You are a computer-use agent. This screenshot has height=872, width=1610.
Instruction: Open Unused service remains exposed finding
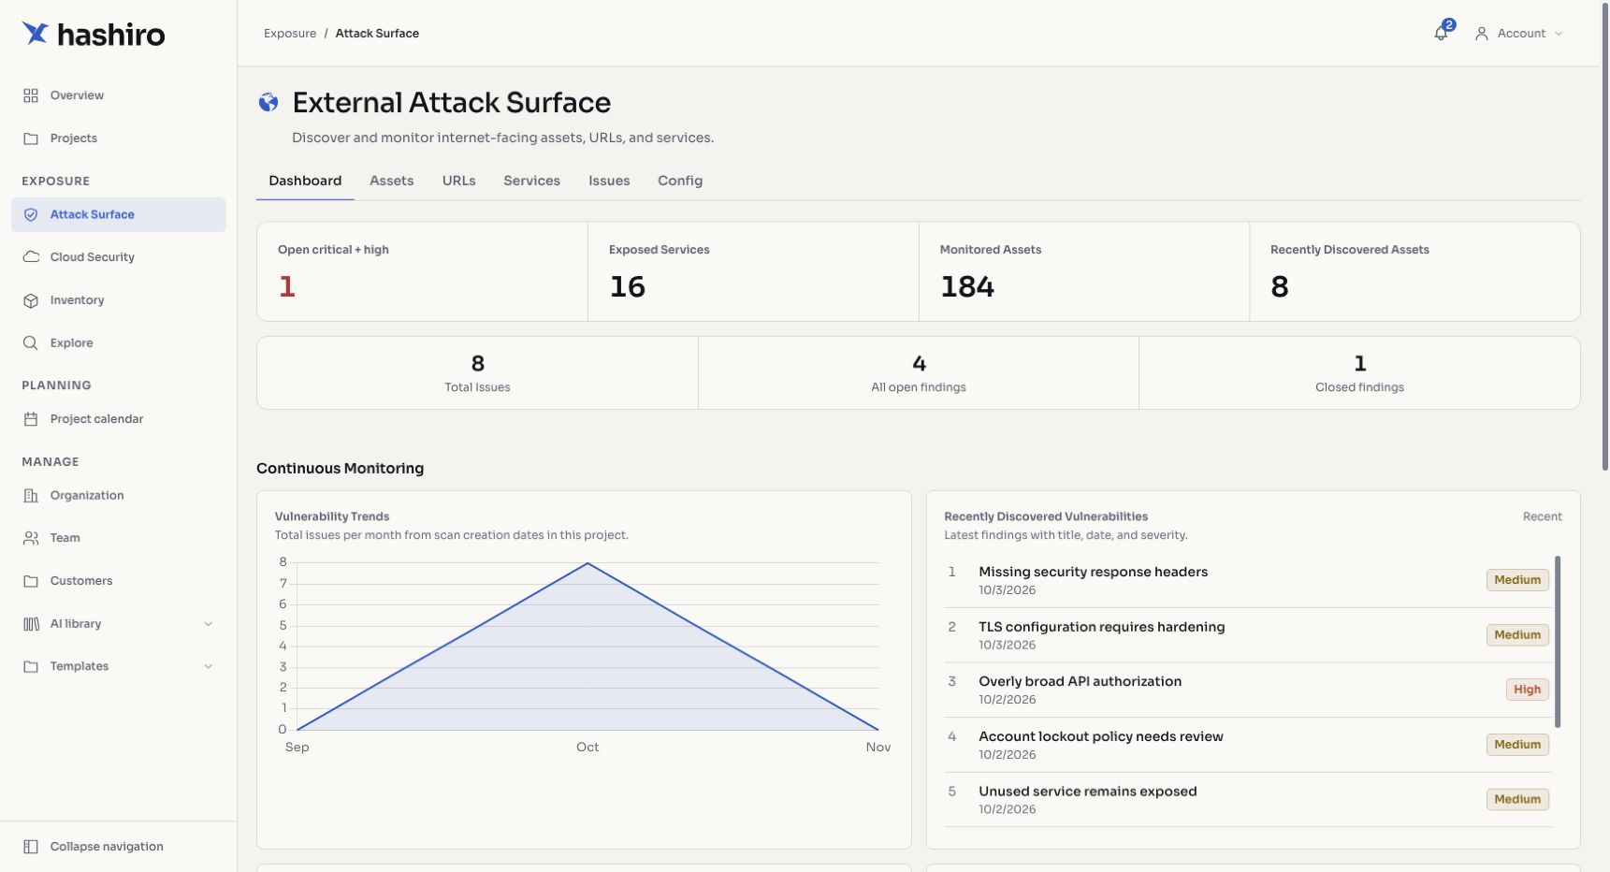tap(1248, 800)
